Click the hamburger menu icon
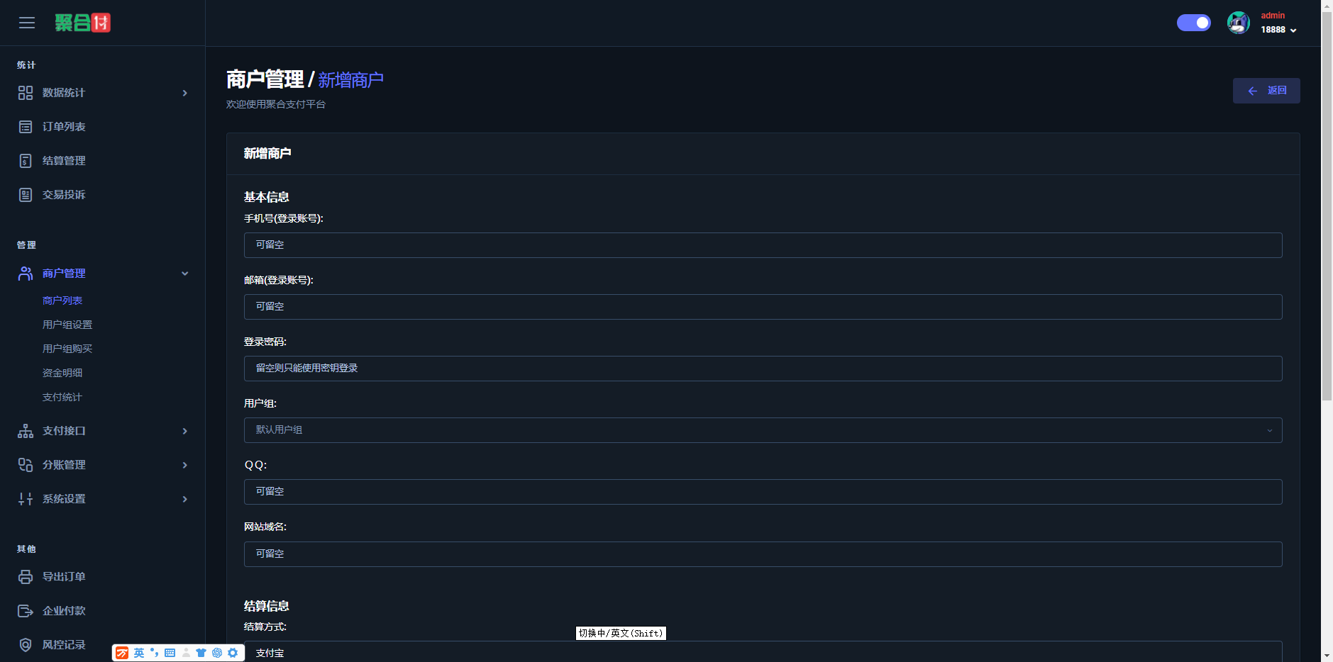The image size is (1333, 662). point(27,23)
